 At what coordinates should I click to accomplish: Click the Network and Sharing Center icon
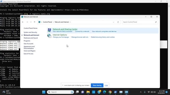click(49, 30)
